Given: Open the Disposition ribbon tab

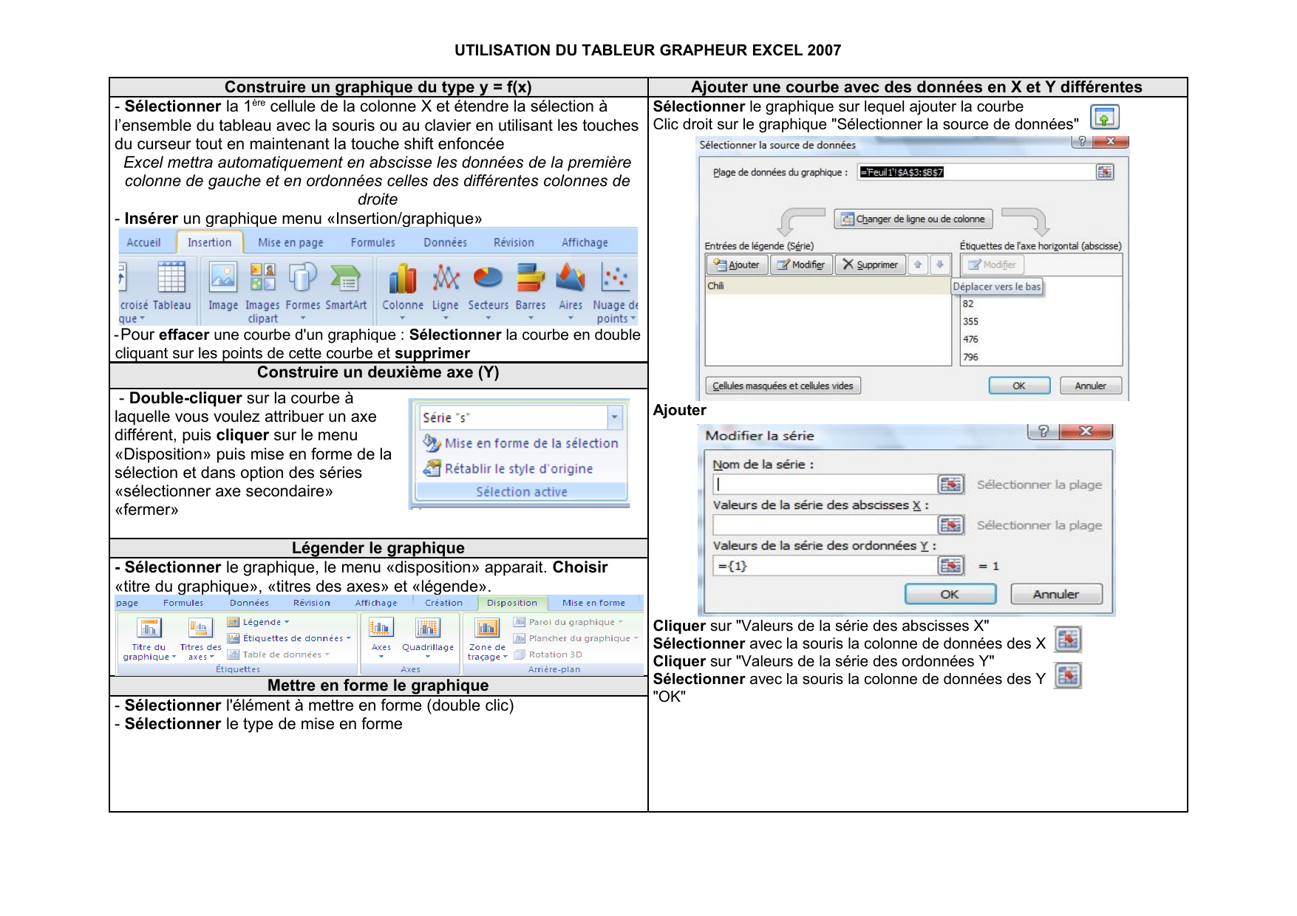Looking at the screenshot, I should [x=511, y=603].
